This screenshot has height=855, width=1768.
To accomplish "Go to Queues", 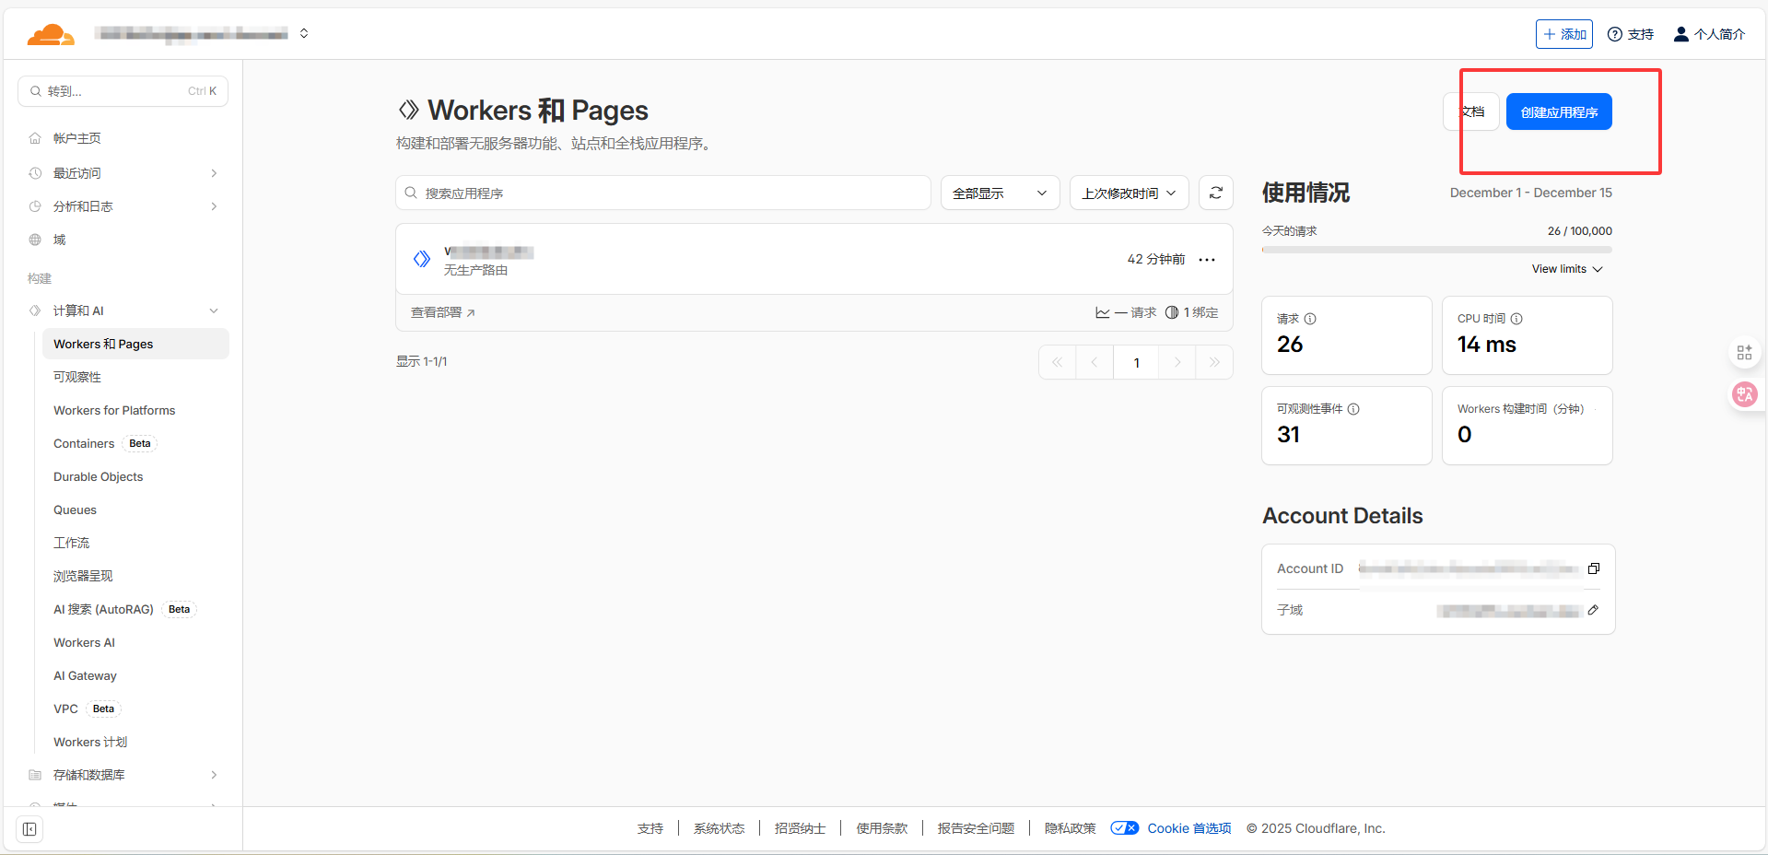I will point(75,509).
